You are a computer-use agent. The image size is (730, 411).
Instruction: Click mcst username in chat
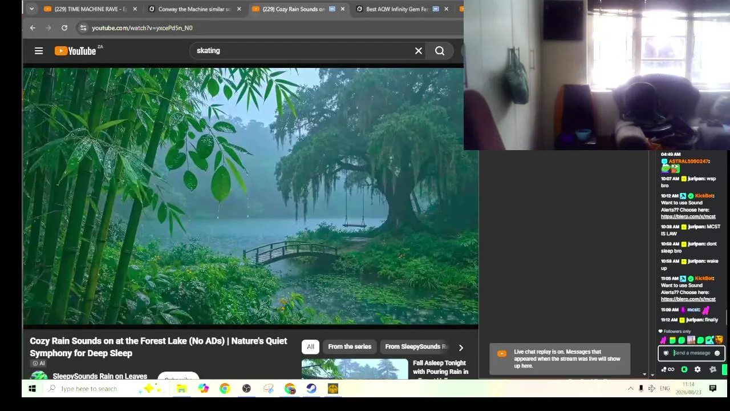tap(693, 310)
